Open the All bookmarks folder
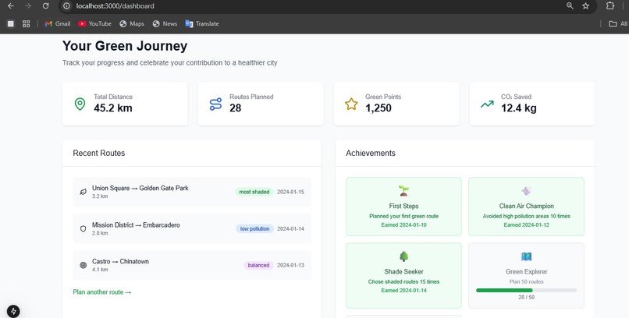Viewport: 629px width, 318px height. 618,23
